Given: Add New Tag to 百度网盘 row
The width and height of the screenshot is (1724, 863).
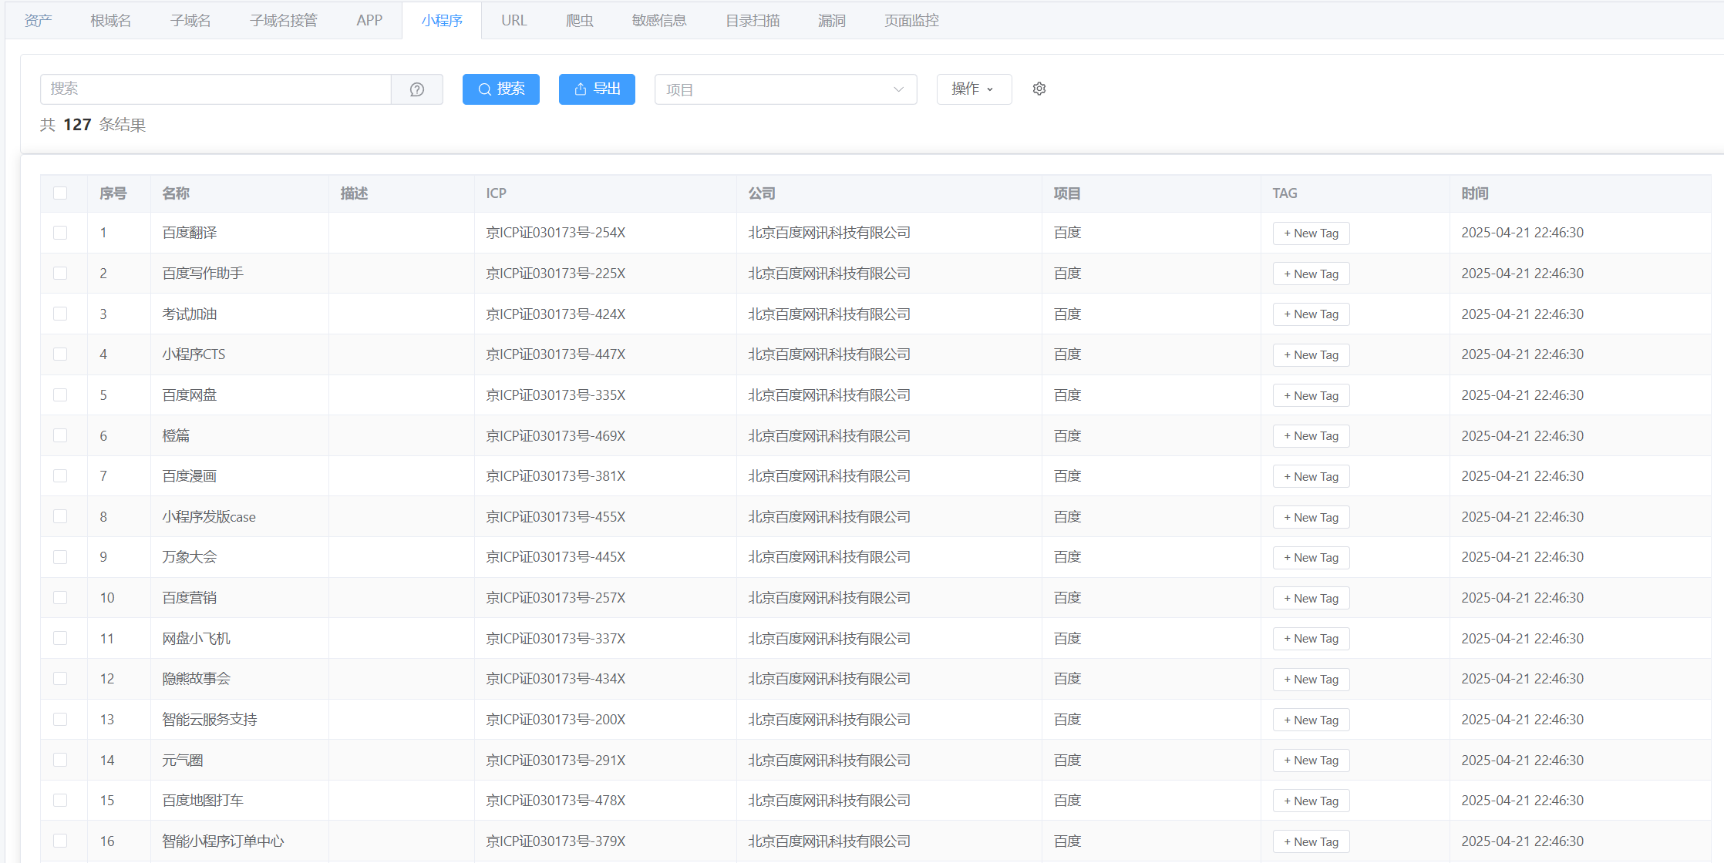Looking at the screenshot, I should (1311, 396).
